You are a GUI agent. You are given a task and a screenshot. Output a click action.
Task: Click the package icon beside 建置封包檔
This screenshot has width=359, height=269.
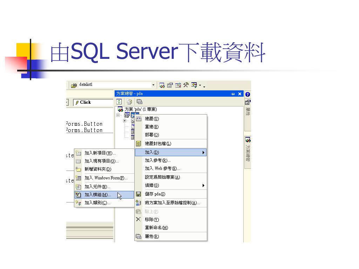click(x=138, y=144)
